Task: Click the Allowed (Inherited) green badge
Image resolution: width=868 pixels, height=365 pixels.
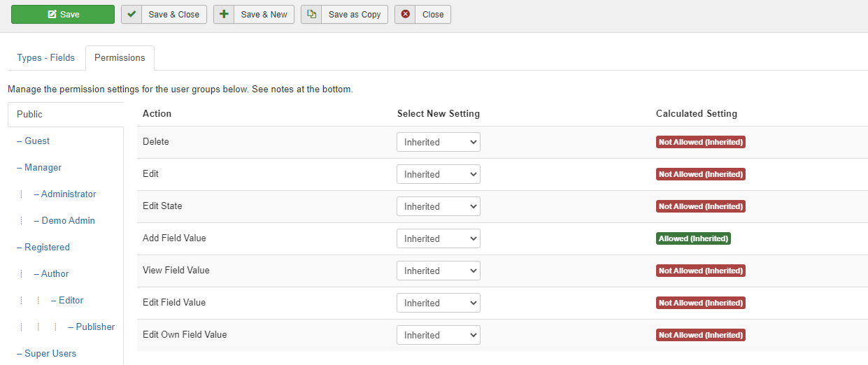Action: 693,239
